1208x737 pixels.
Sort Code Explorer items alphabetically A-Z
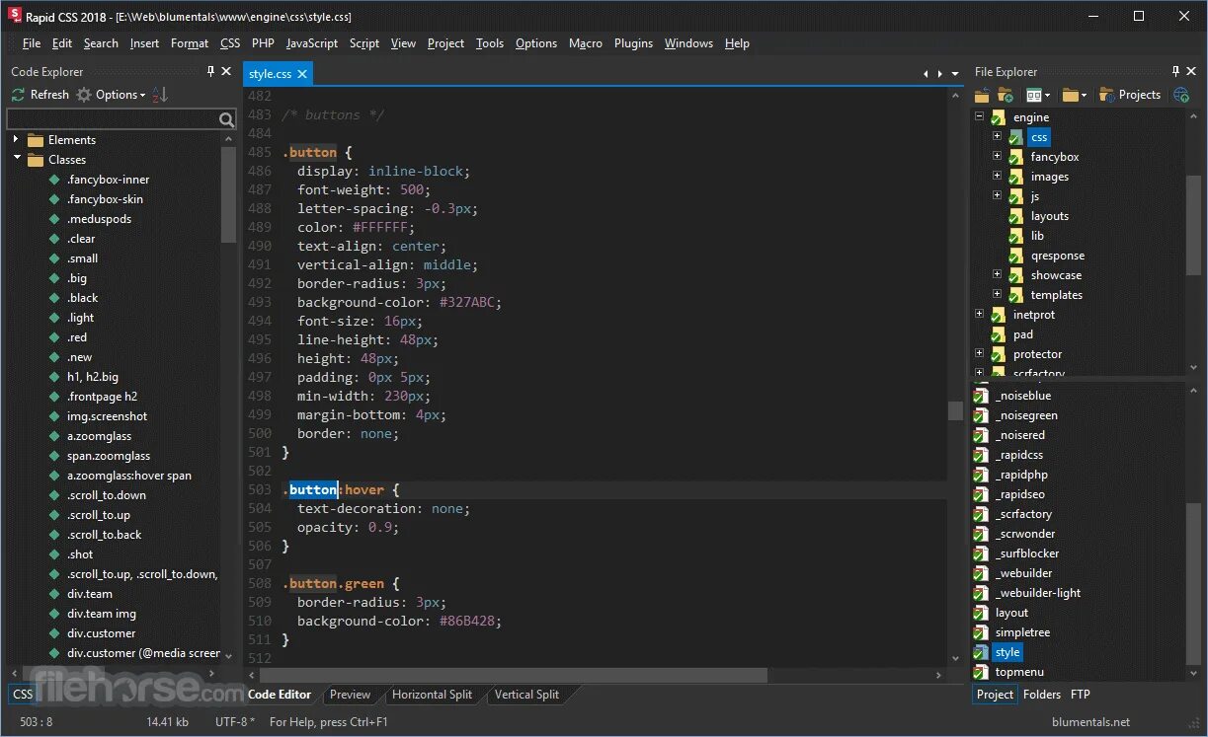coord(161,95)
